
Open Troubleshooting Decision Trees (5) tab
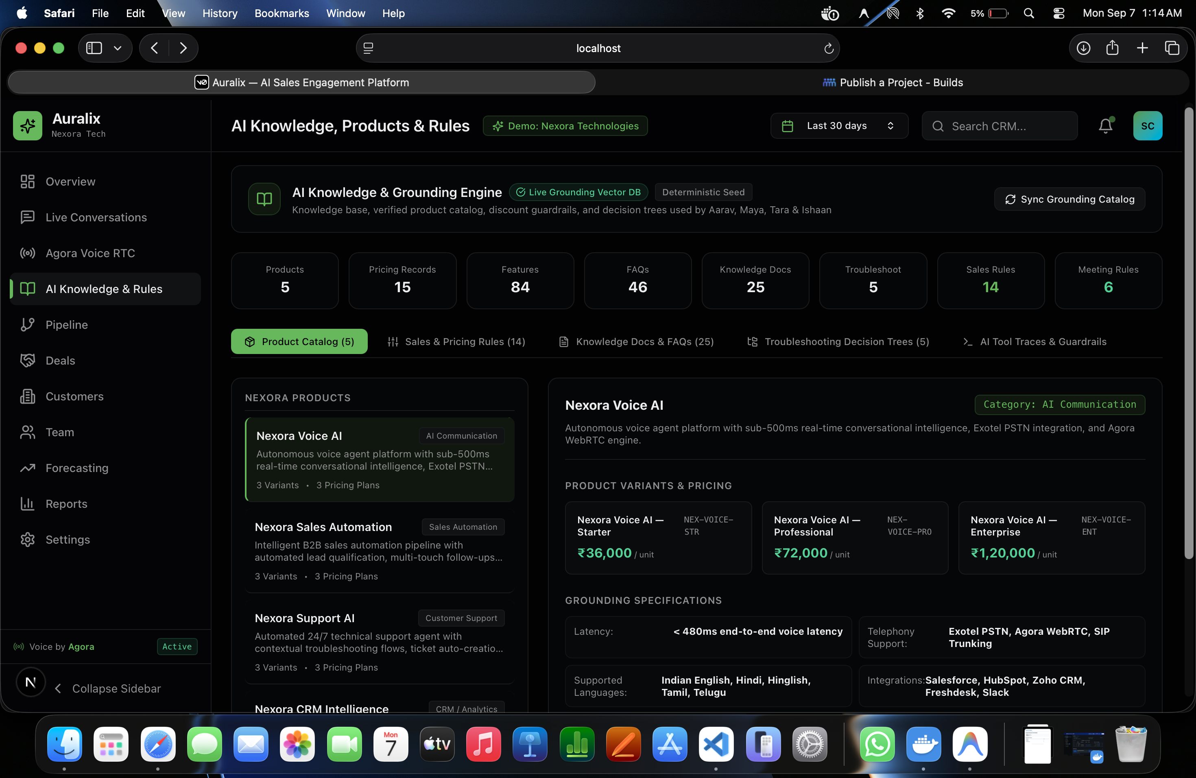[838, 341]
